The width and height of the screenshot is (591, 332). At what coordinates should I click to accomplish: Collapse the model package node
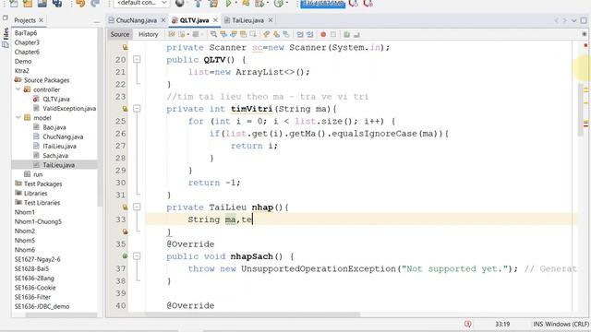[x=18, y=118]
